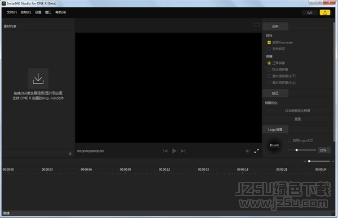
Task: Select dive case stitching (above water) option
Action: pos(269,83)
